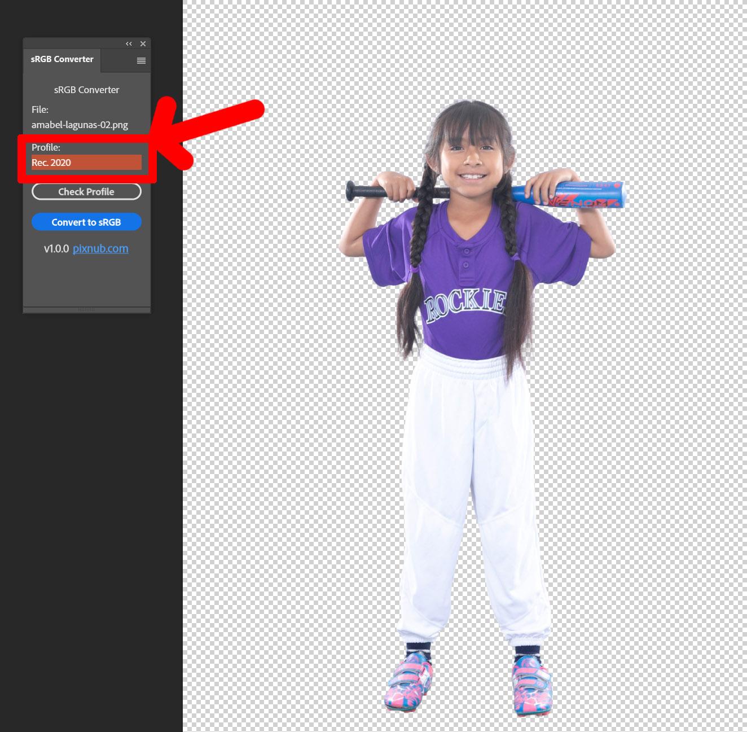Click the panel's bottom resize grip
747x732 pixels.
[x=86, y=309]
